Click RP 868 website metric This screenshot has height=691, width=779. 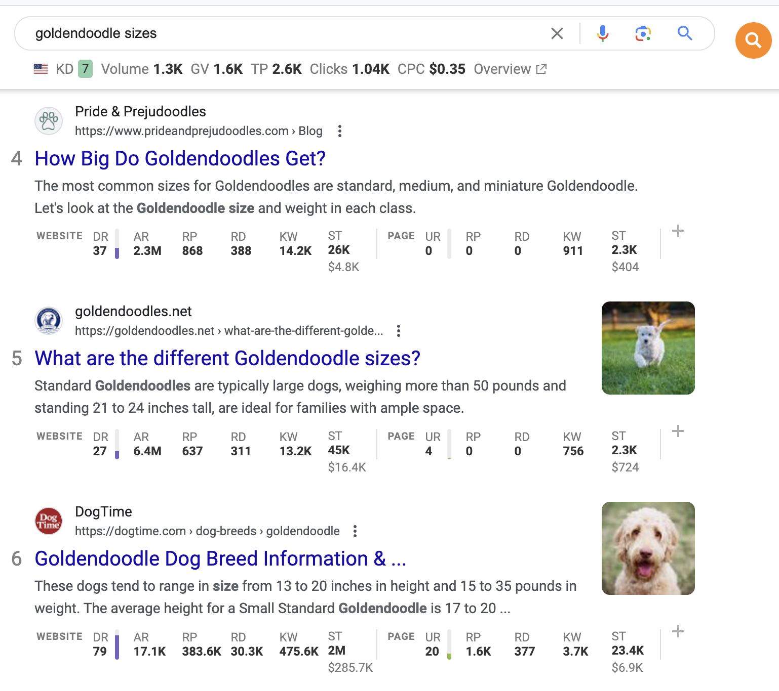pos(192,244)
